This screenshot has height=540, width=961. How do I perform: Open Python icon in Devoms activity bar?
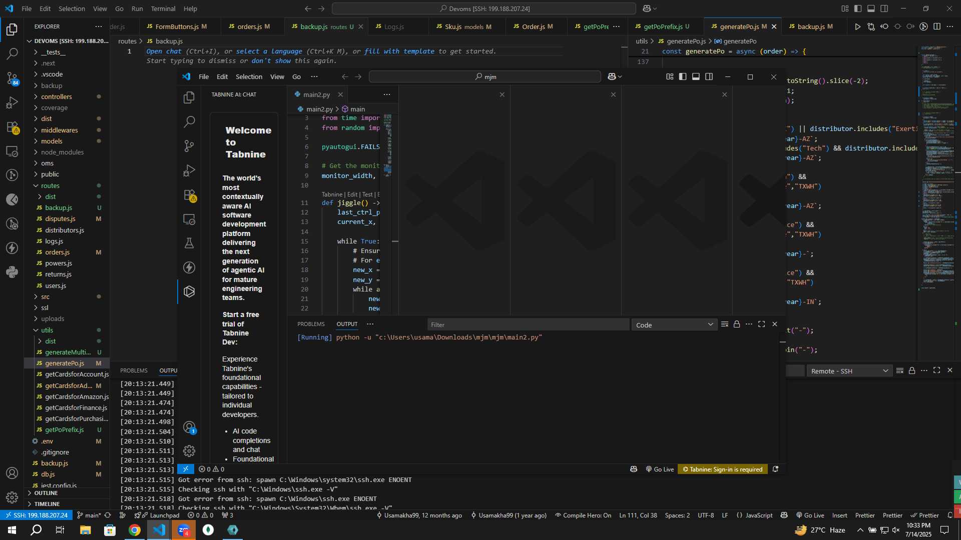tap(12, 272)
